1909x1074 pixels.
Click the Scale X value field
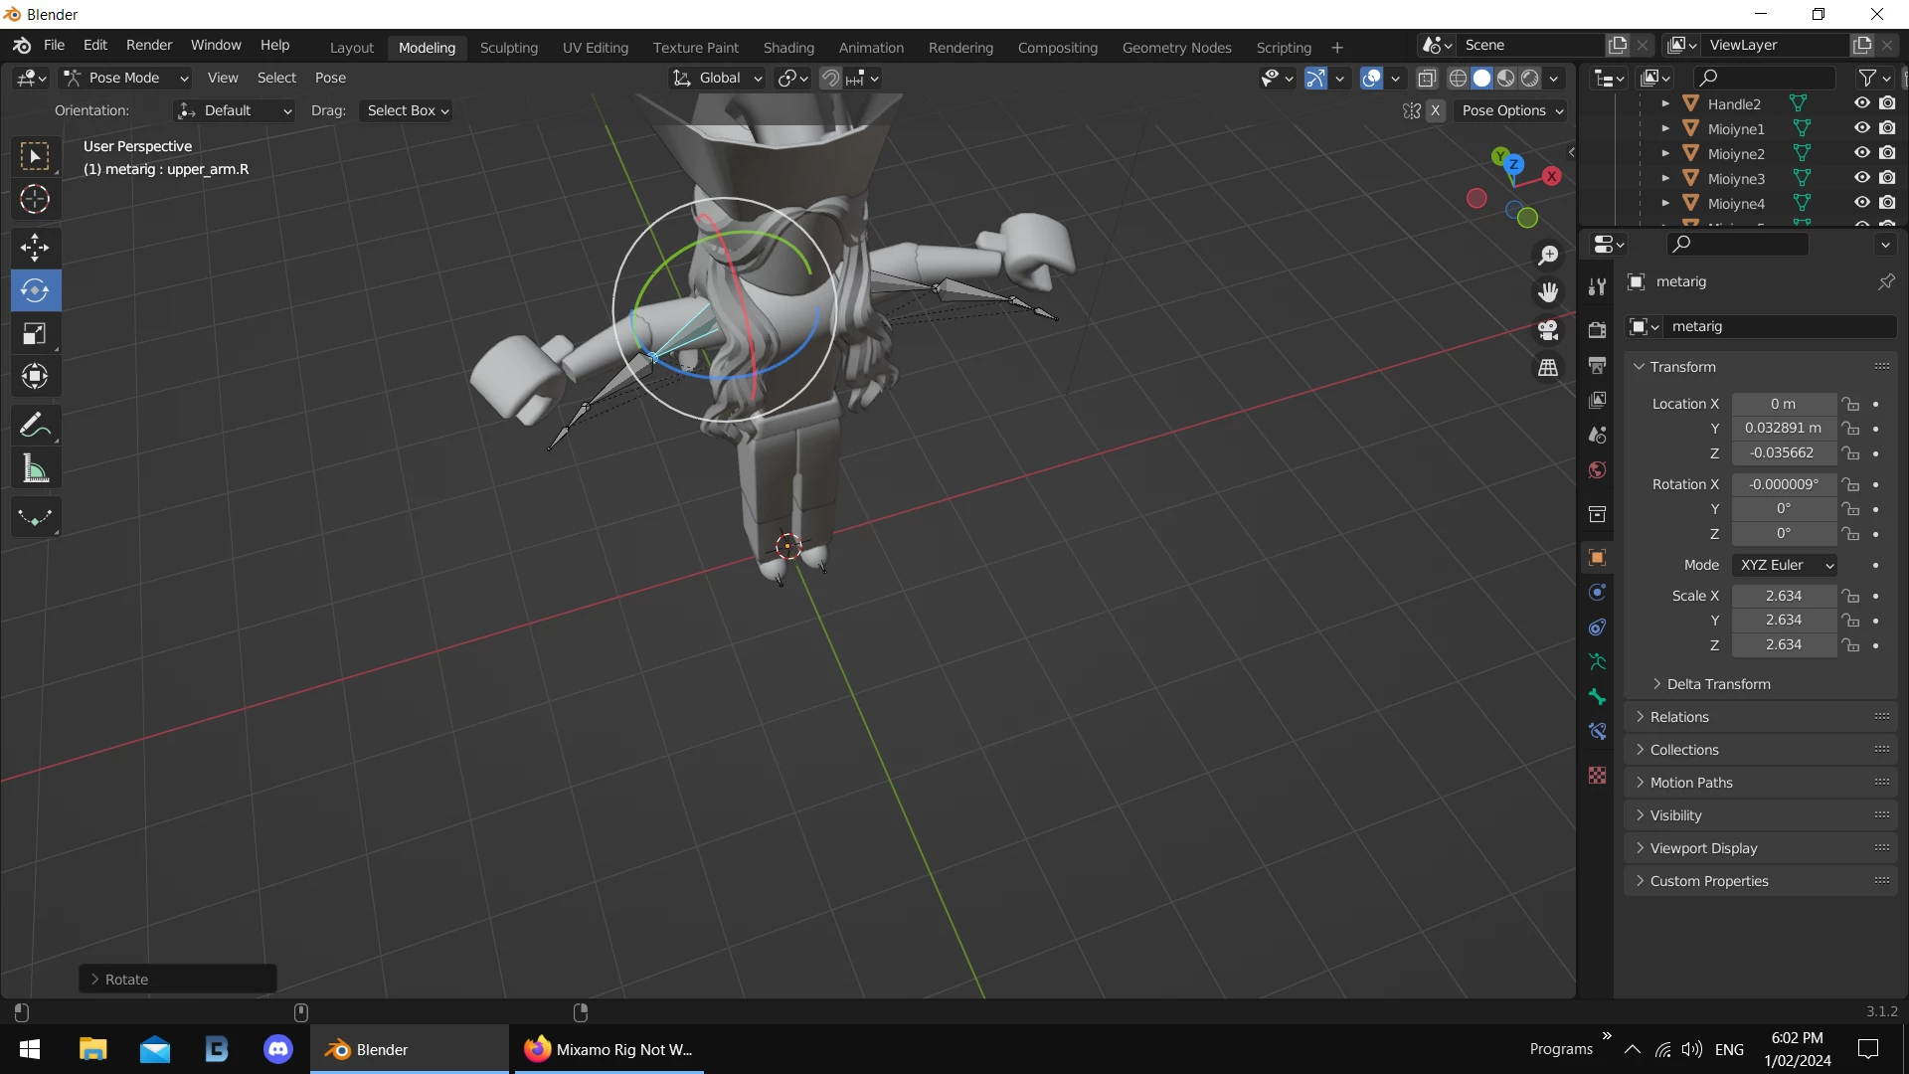coord(1783,596)
